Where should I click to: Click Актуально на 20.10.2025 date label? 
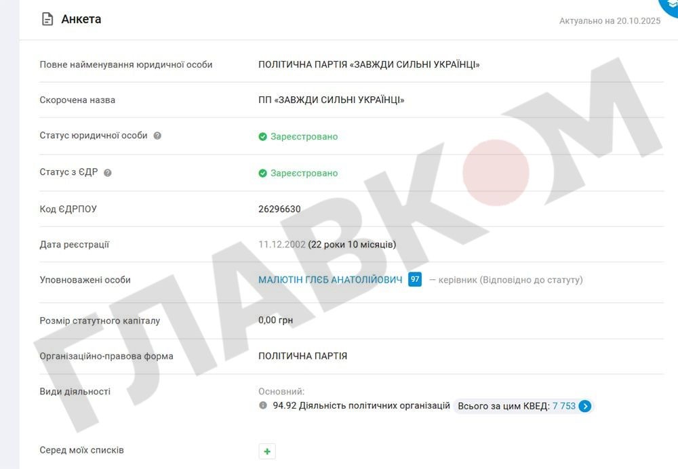(610, 21)
